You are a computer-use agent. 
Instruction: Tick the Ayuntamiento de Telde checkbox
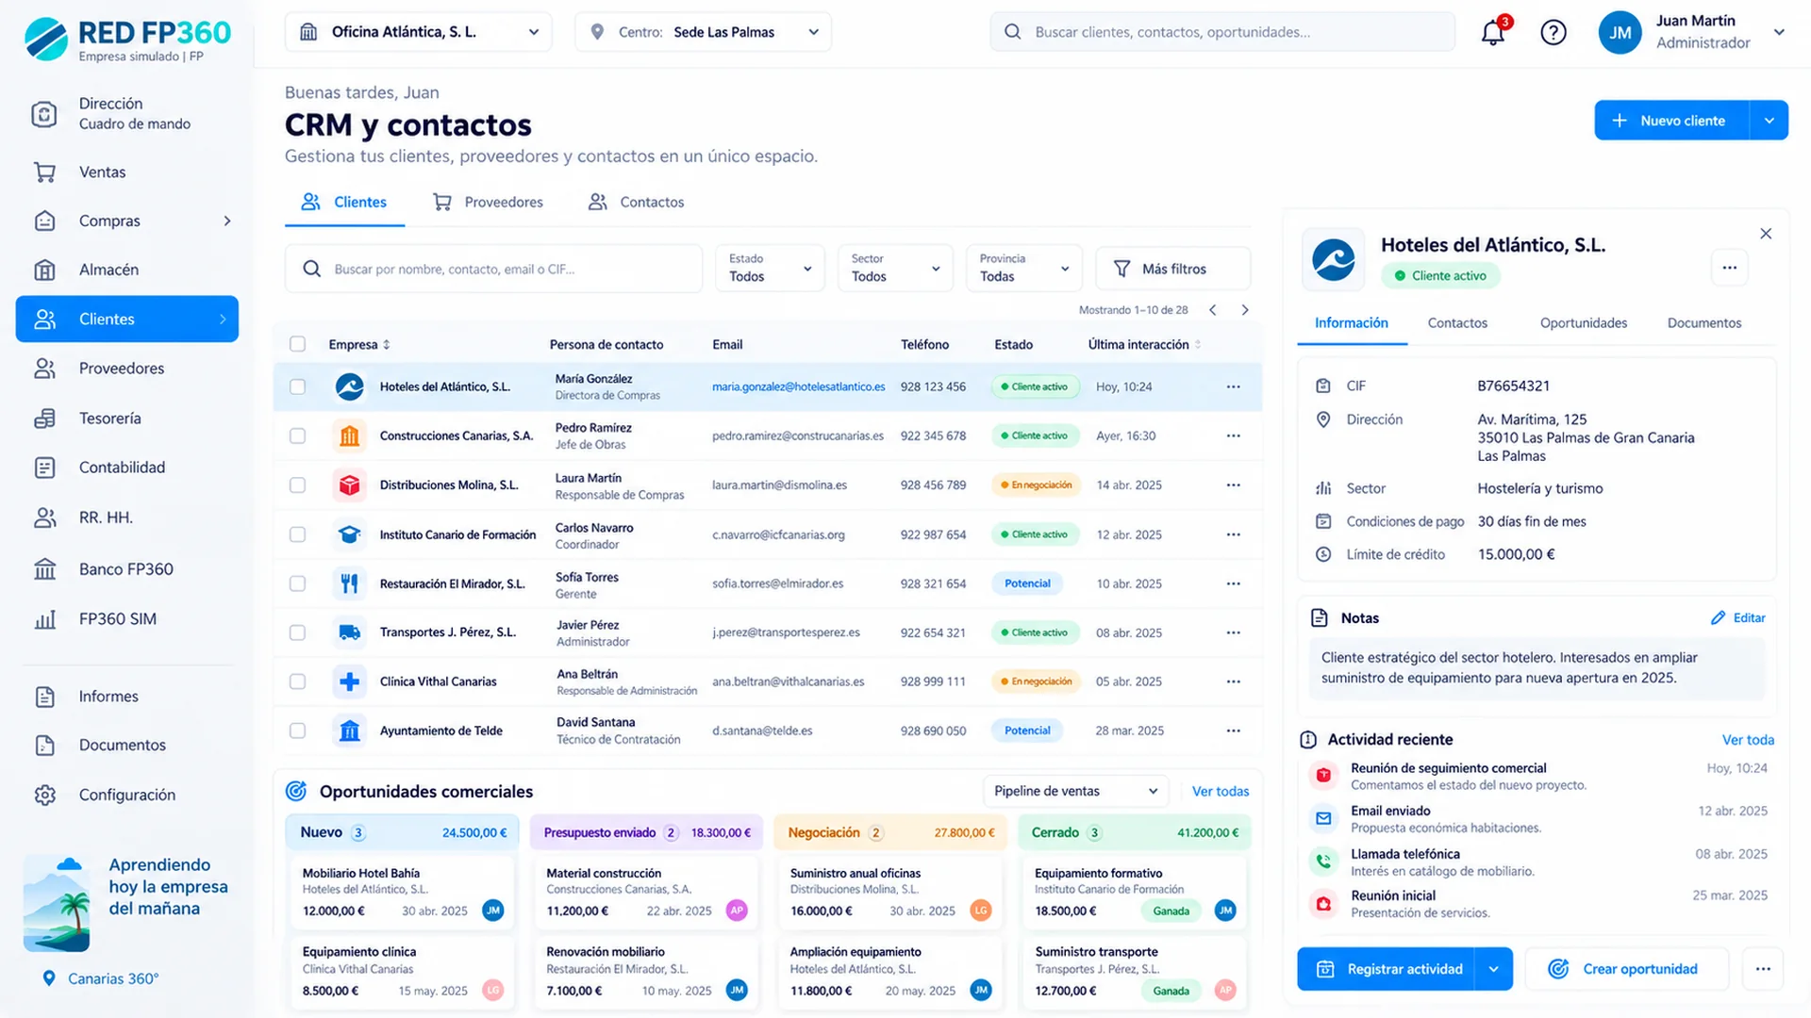coord(297,731)
